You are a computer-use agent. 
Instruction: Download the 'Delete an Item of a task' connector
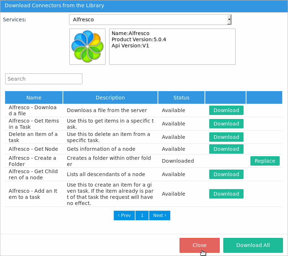point(226,137)
